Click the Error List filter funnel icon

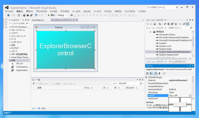[x=34, y=84]
